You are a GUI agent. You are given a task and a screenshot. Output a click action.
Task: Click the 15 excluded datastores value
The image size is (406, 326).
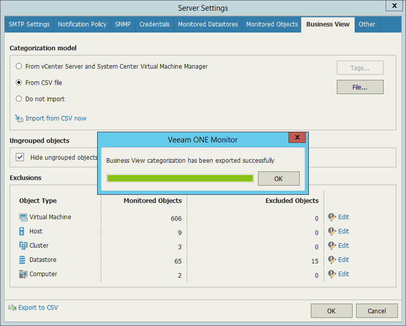coord(315,261)
